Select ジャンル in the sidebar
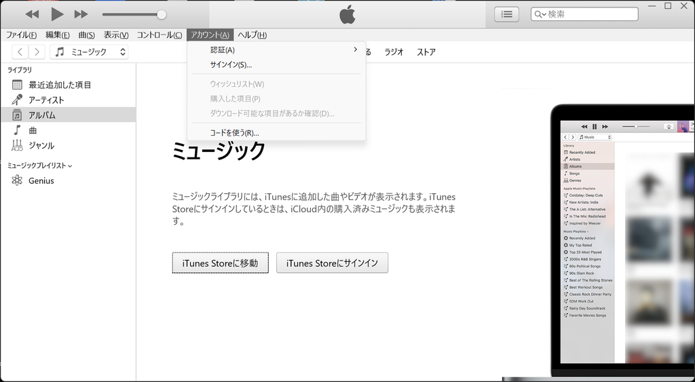 click(x=69, y=145)
